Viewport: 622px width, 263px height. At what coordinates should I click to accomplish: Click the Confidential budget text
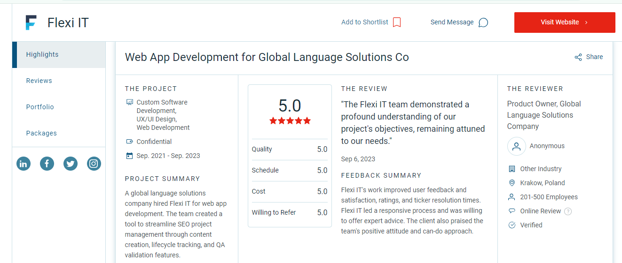coord(154,142)
